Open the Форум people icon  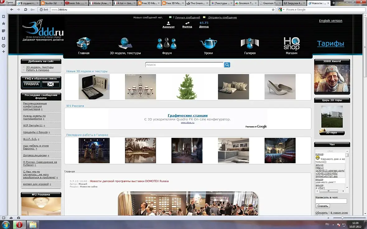click(167, 43)
